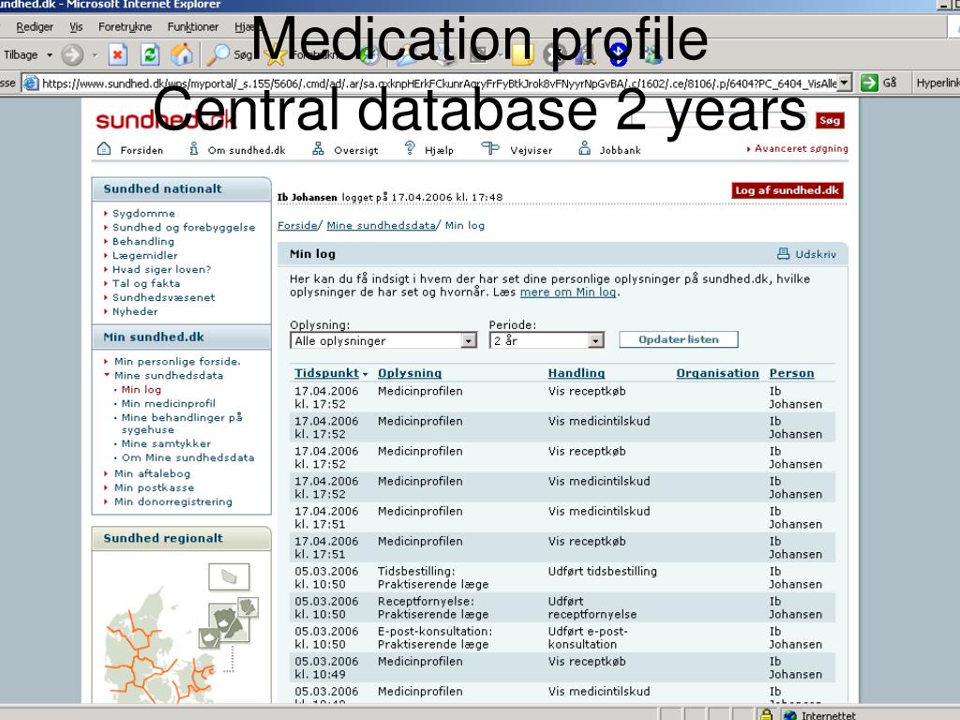Open the Vis menu
The width and height of the screenshot is (960, 720).
coord(76,27)
